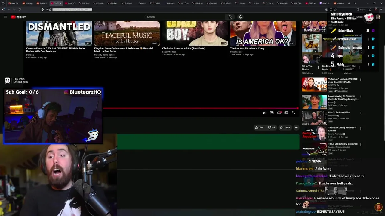The height and width of the screenshot is (216, 385).
Task: Open the options menu for Looksmaxxing IRL Streamer video
Action: pos(361,97)
